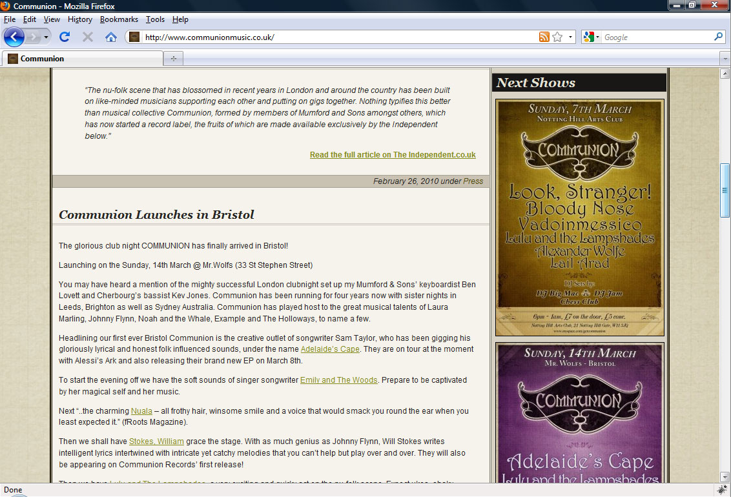
Task: Click the 'February 26, 2010' post date
Action: pos(405,181)
